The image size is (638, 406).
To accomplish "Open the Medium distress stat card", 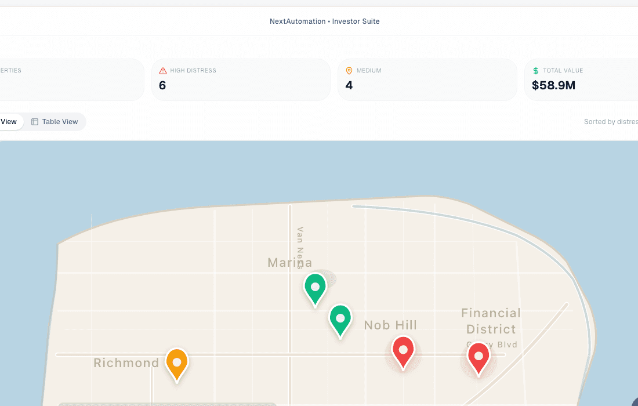I will tap(427, 79).
